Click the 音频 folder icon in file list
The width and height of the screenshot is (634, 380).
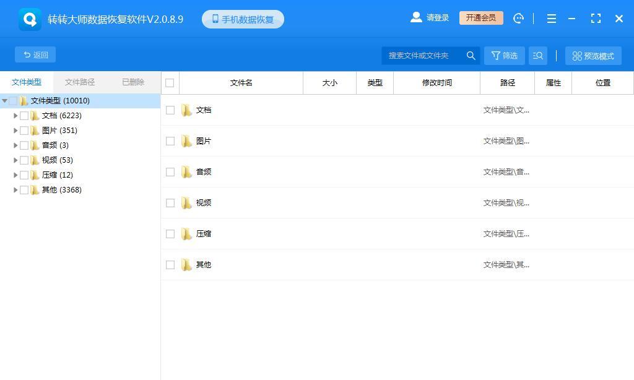coord(186,172)
